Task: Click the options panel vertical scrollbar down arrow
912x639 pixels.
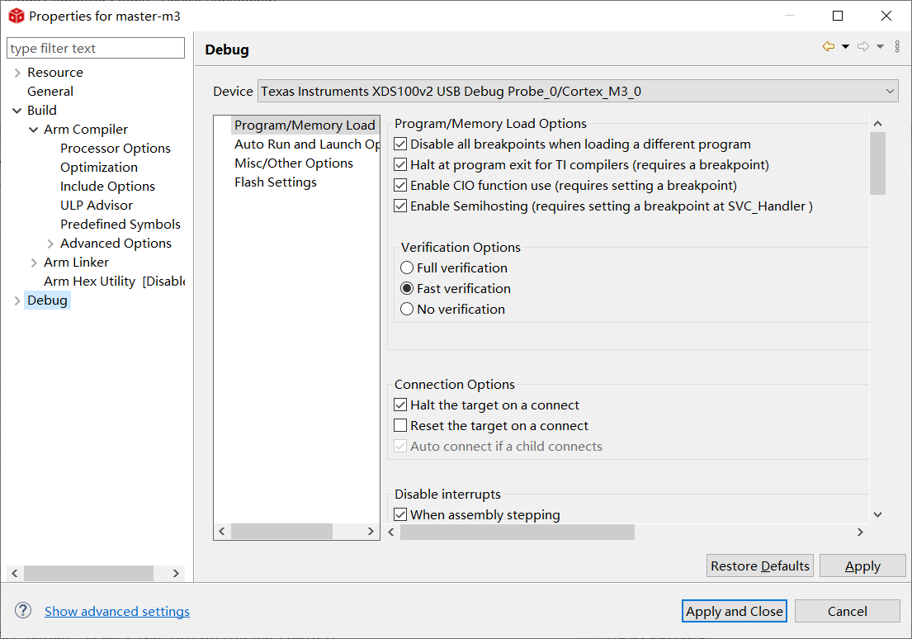Action: pyautogui.click(x=877, y=514)
